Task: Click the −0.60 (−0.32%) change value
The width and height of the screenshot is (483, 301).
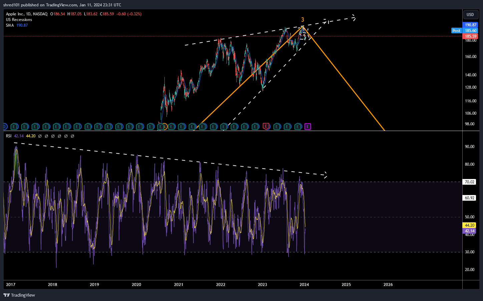Action: [x=129, y=14]
